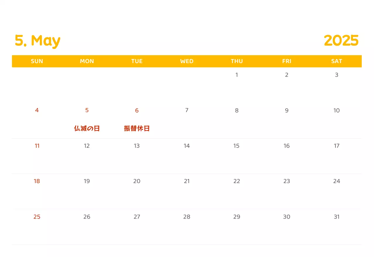374x257 pixels.
Task: Choose date 10 on the calendar
Action: coord(337,110)
